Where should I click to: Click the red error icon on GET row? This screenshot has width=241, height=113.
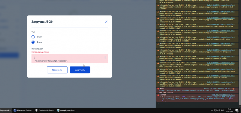point(158,89)
